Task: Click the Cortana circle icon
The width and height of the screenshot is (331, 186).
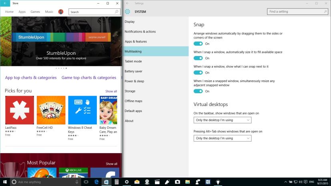Action: coord(14,182)
